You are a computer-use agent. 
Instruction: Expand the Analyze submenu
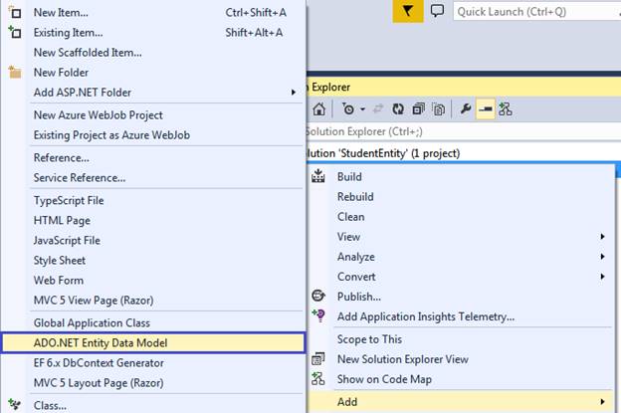tap(602, 257)
